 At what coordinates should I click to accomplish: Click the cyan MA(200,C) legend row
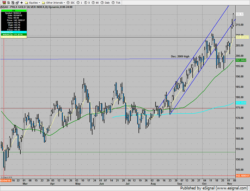(x=14, y=32)
